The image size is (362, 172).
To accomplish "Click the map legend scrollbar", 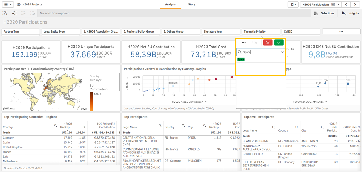I will pos(119,82).
